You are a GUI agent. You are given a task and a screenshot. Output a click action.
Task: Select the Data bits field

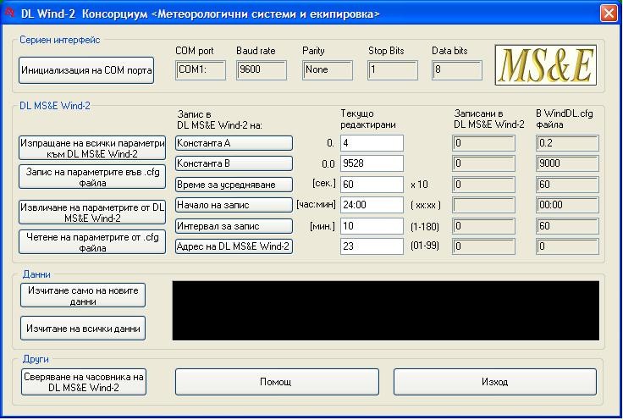(x=457, y=70)
